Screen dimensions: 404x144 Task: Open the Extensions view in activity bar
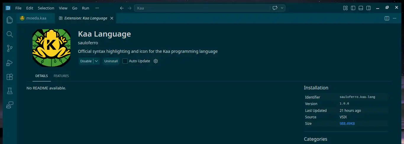(x=10, y=77)
